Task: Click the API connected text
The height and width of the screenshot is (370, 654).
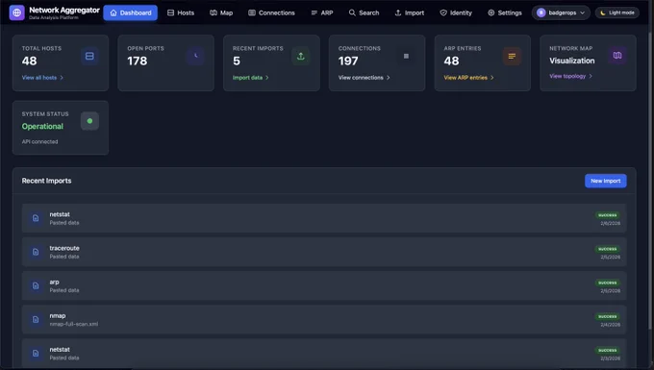Action: pyautogui.click(x=40, y=141)
